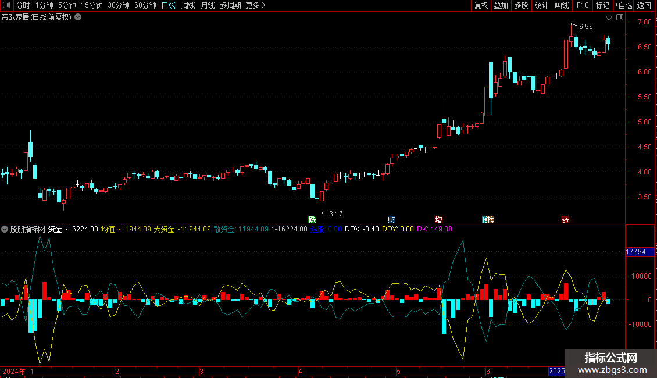Viewport: 657px width, 378px height.
Task: Click the 均值 value label
Action: point(126,229)
